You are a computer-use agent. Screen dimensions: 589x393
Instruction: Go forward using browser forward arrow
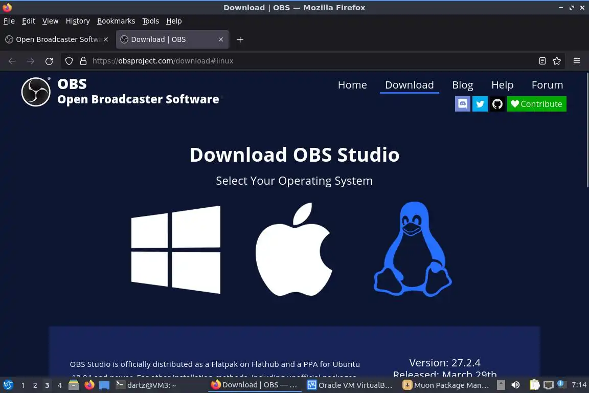coord(31,61)
